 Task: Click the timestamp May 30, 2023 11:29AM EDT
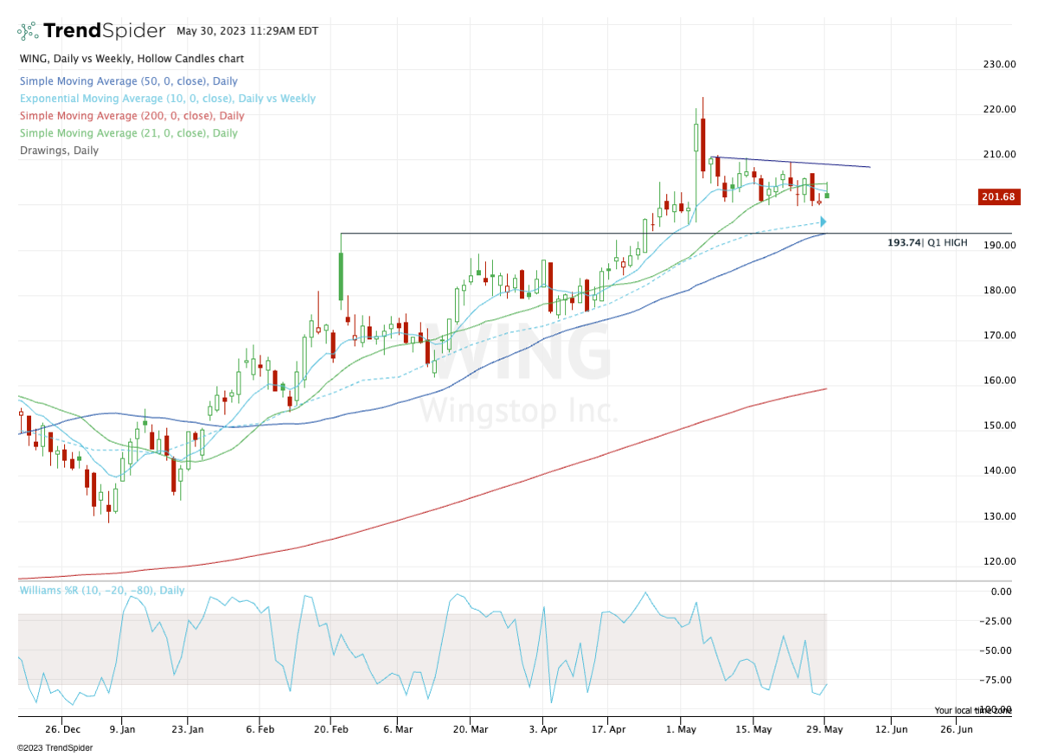coord(247,30)
